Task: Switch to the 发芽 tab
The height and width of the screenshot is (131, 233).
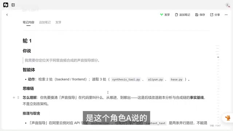Action: 58,22
